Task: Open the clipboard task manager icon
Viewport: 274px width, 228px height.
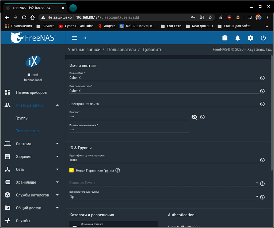Action: (x=225, y=38)
